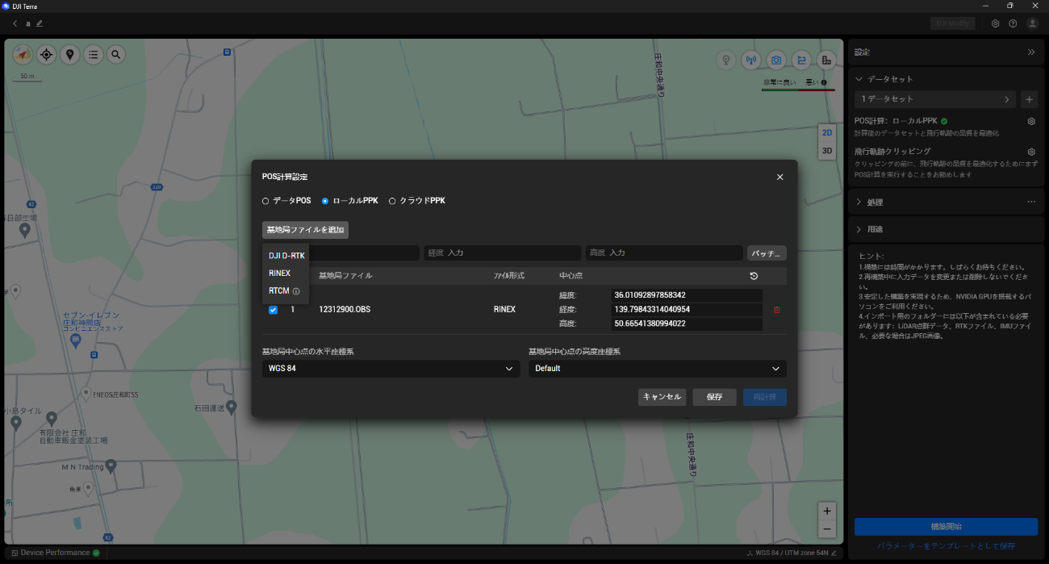Viewport: 1049px width, 564px height.
Task: Click the 経度 入力 input field
Action: (x=502, y=253)
